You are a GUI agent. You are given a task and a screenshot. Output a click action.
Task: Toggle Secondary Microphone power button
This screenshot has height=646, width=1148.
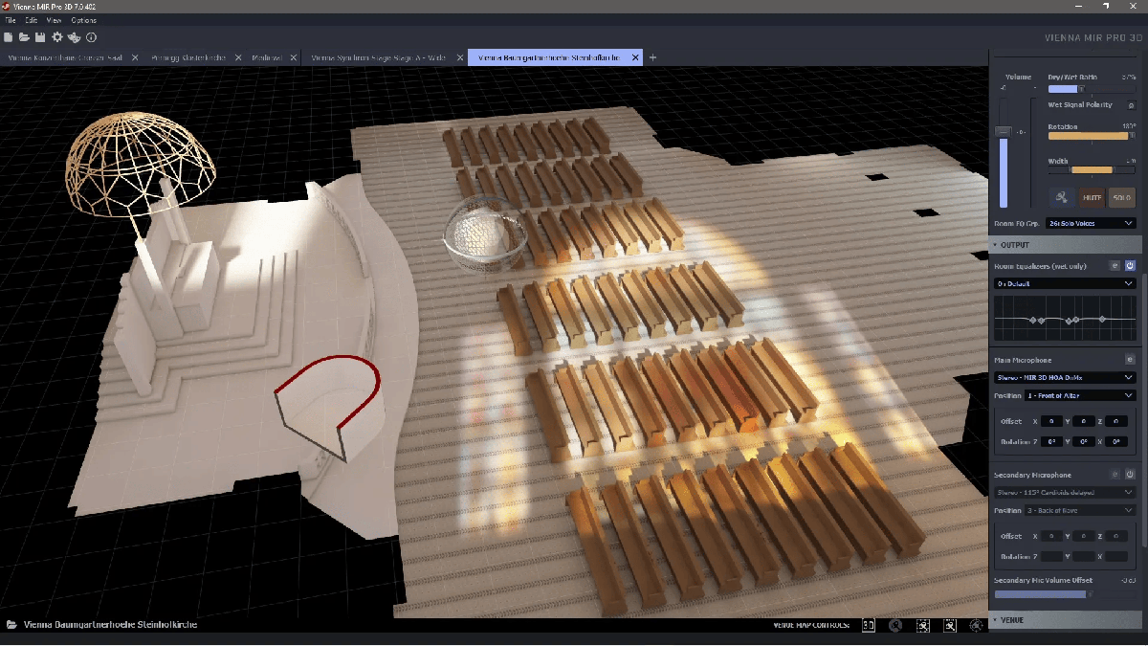(x=1130, y=475)
